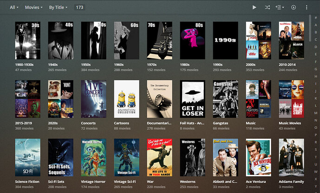This screenshot has height=193, width=320.
Task: Open the Addams Family poster
Action: [x=291, y=158]
